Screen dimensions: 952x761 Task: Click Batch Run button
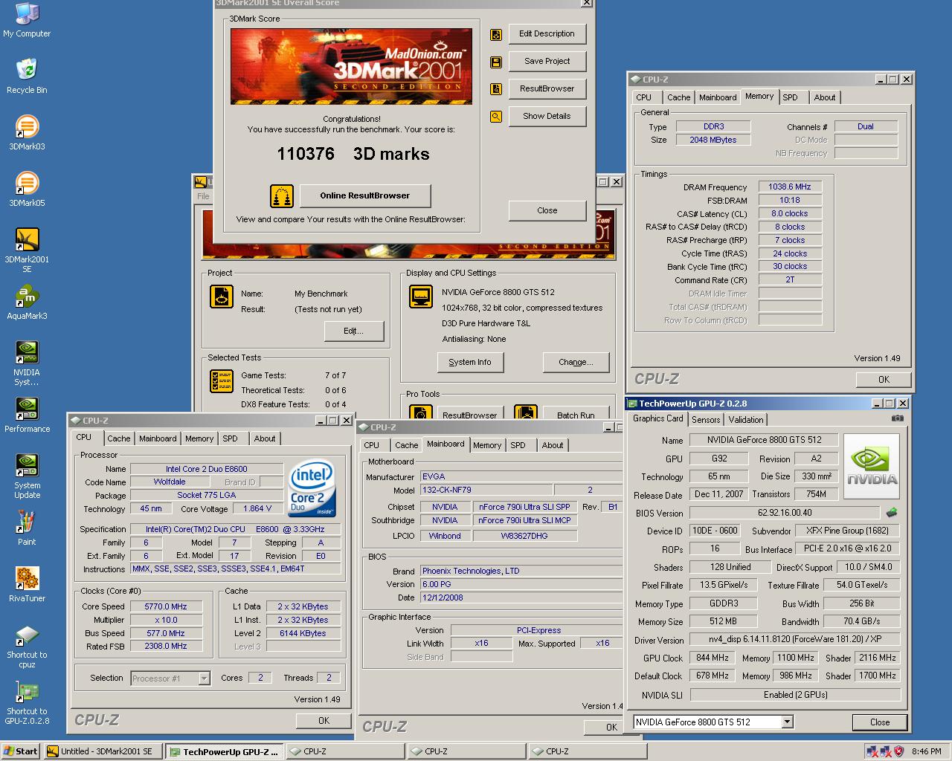(x=576, y=415)
